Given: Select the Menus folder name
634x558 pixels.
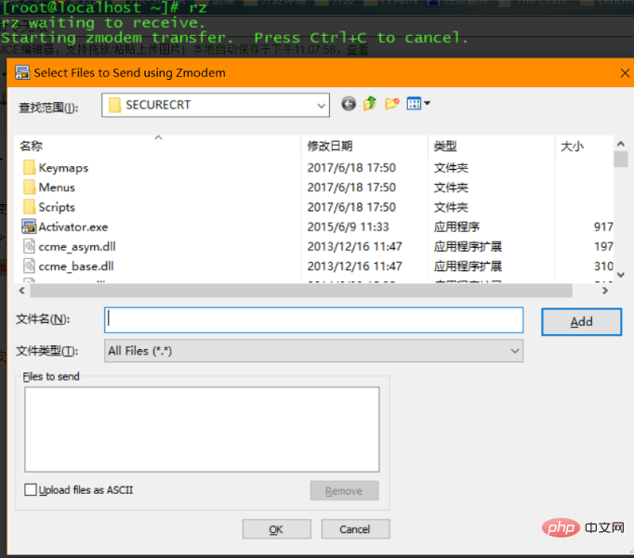Looking at the screenshot, I should coord(57,188).
